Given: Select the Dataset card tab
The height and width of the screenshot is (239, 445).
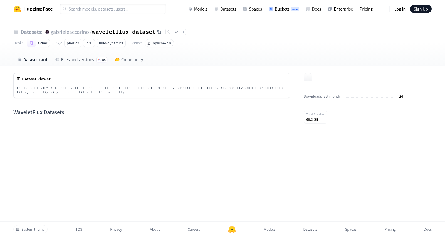Looking at the screenshot, I should click(x=32, y=59).
